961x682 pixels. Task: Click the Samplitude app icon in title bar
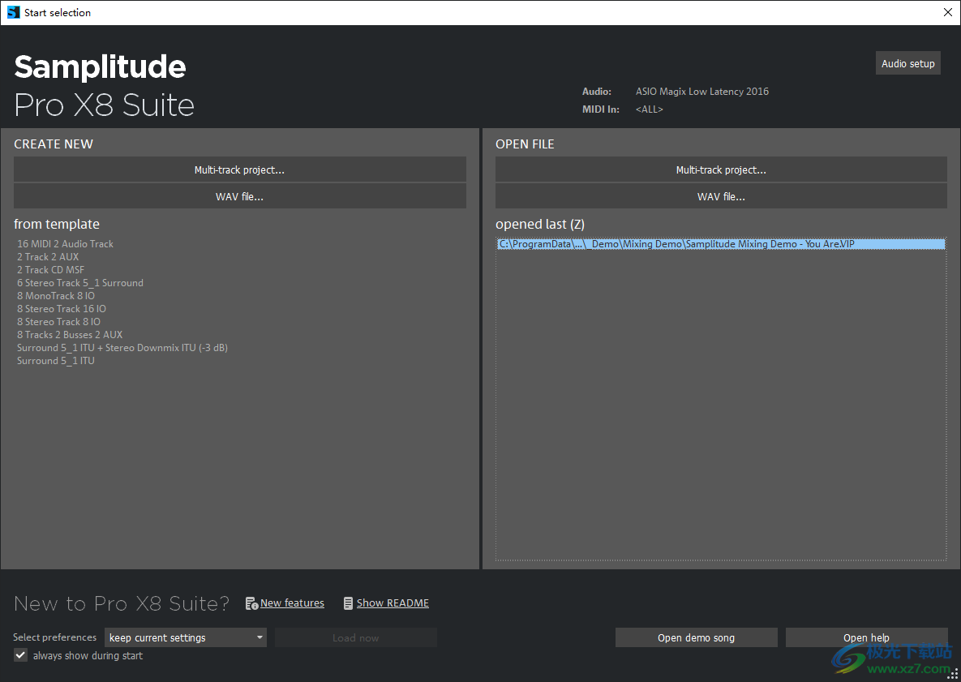[14, 12]
